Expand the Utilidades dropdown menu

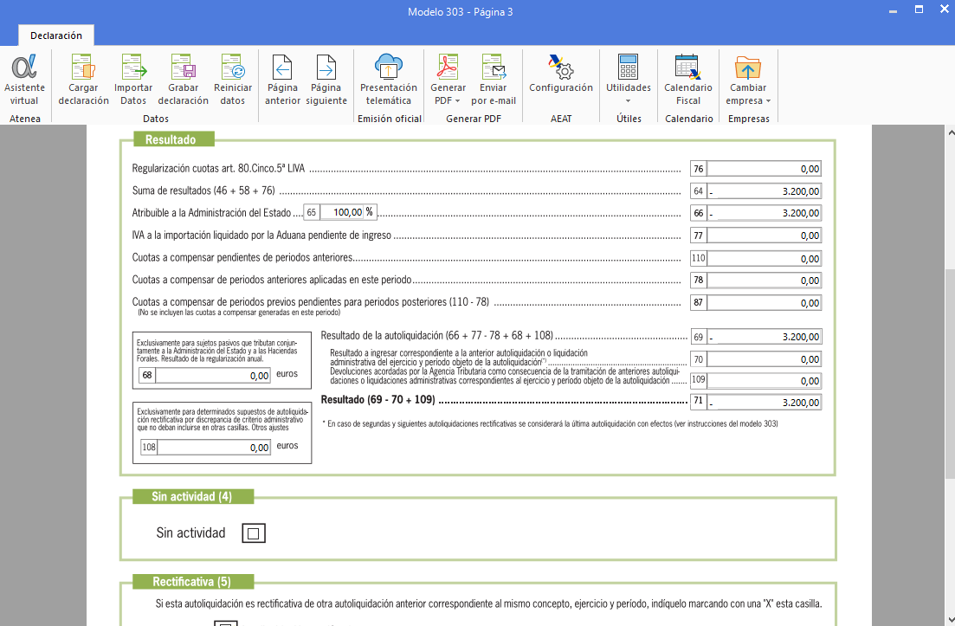[x=628, y=94]
